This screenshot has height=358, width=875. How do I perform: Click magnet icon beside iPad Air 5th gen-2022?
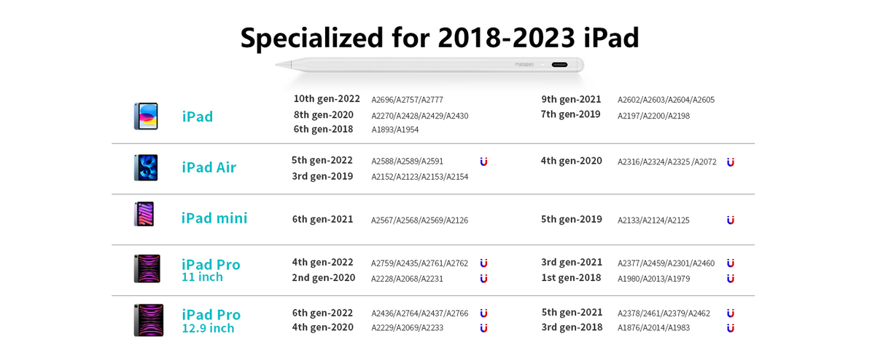[x=483, y=162]
